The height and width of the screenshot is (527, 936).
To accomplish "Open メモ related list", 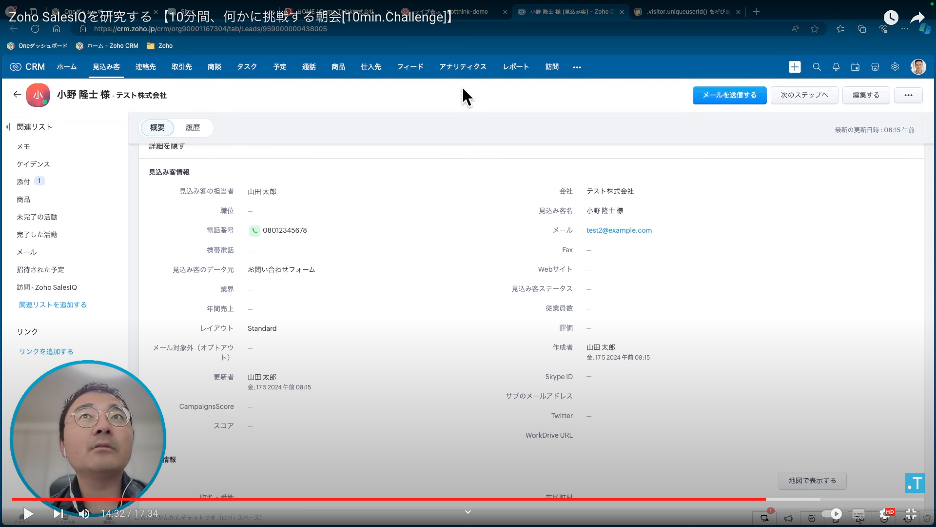I will pyautogui.click(x=23, y=146).
